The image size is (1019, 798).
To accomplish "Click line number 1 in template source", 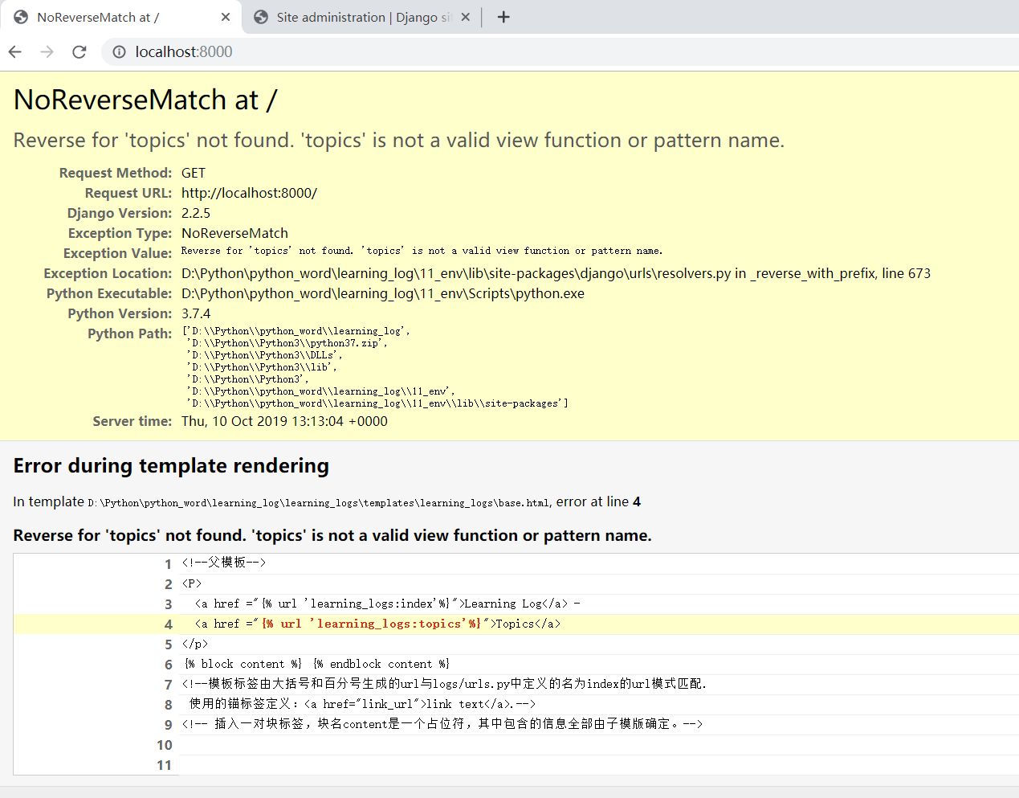I will pos(168,564).
